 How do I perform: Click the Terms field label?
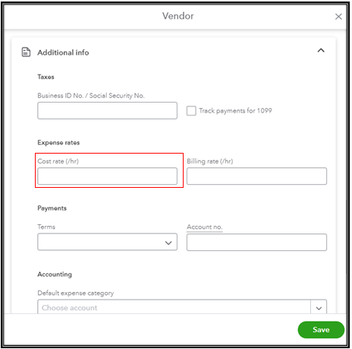pyautogui.click(x=46, y=227)
